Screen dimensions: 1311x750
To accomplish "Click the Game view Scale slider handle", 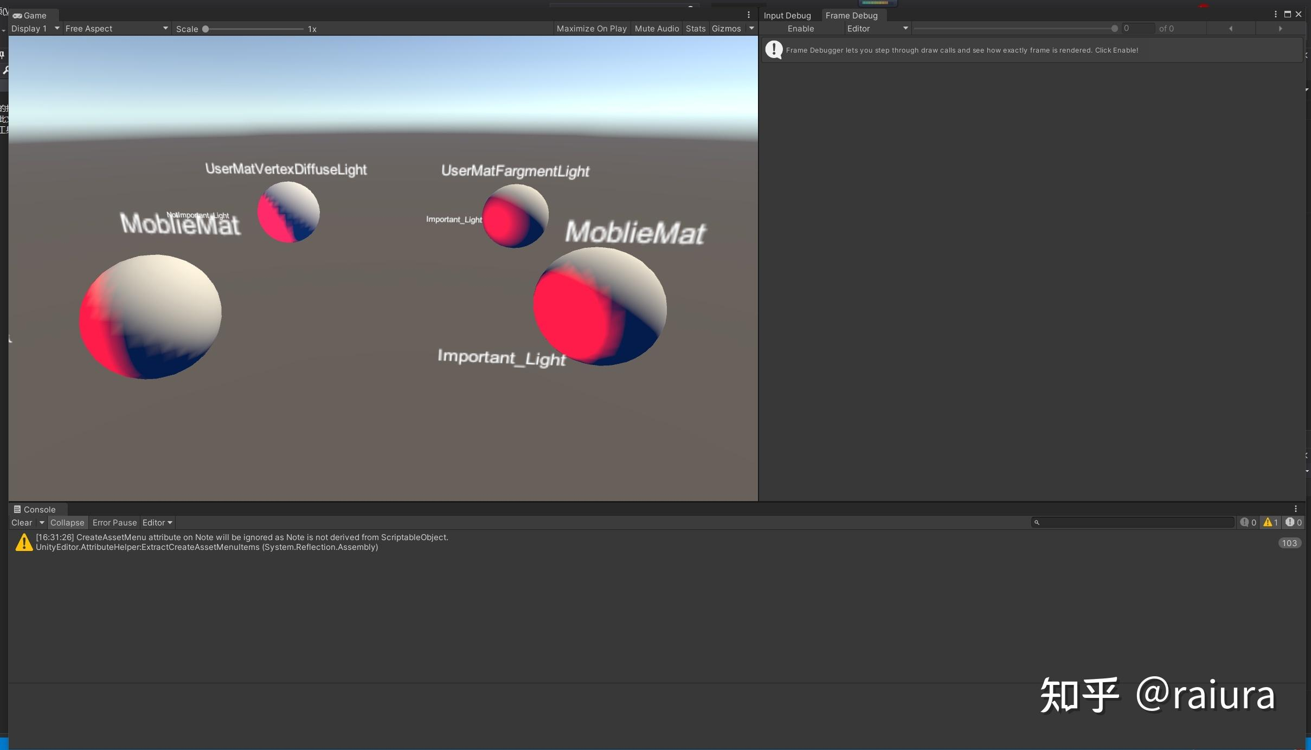I will (x=205, y=29).
